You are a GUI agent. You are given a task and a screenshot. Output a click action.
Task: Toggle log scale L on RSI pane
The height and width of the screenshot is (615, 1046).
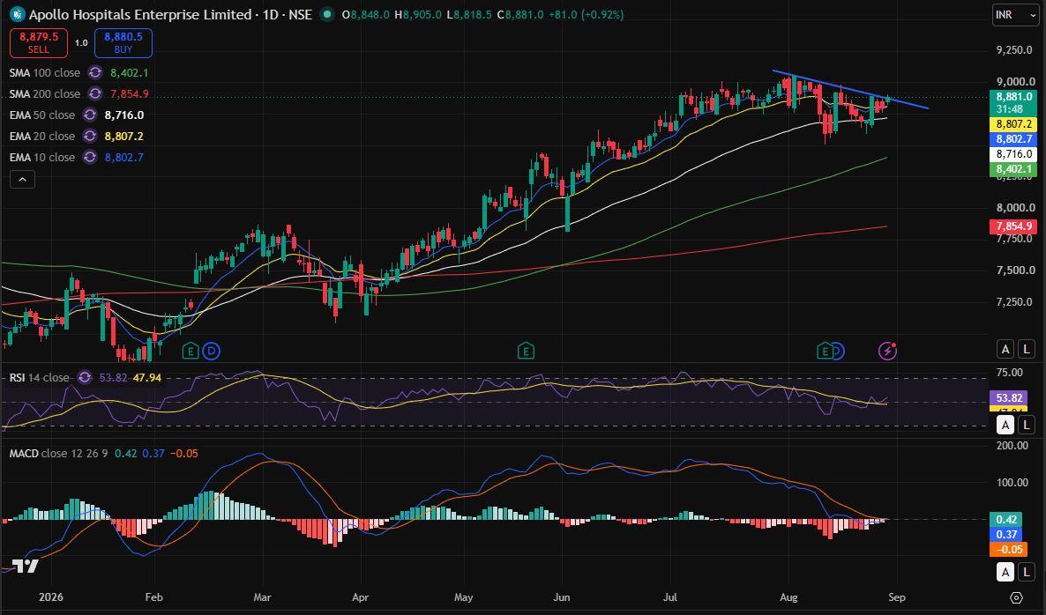coord(1026,425)
